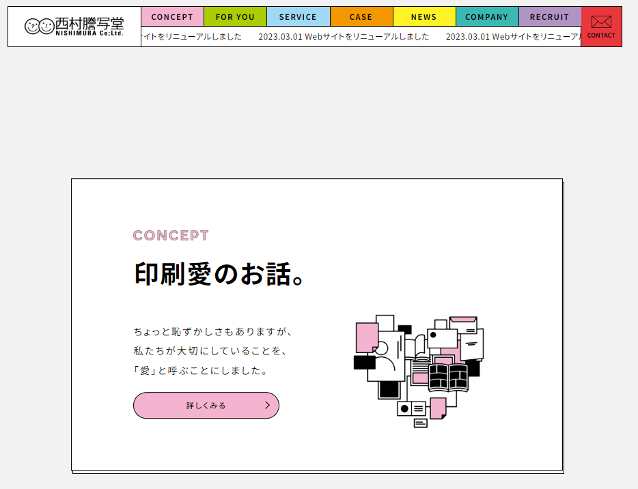Click the pink outlined CONCEPT section heading
Viewport: 638px width, 489px height.
point(171,236)
